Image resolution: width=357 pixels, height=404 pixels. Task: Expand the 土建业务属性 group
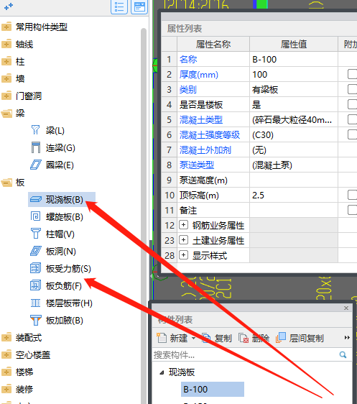(183, 240)
